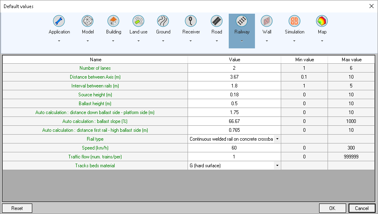378x214 pixels.
Task: Open the Rail type dropdown arrow
Action: [277, 139]
